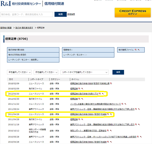This screenshot has height=144, width=152.
Task: Click 極東証券 text in breadcrumb
Action: (41, 28)
